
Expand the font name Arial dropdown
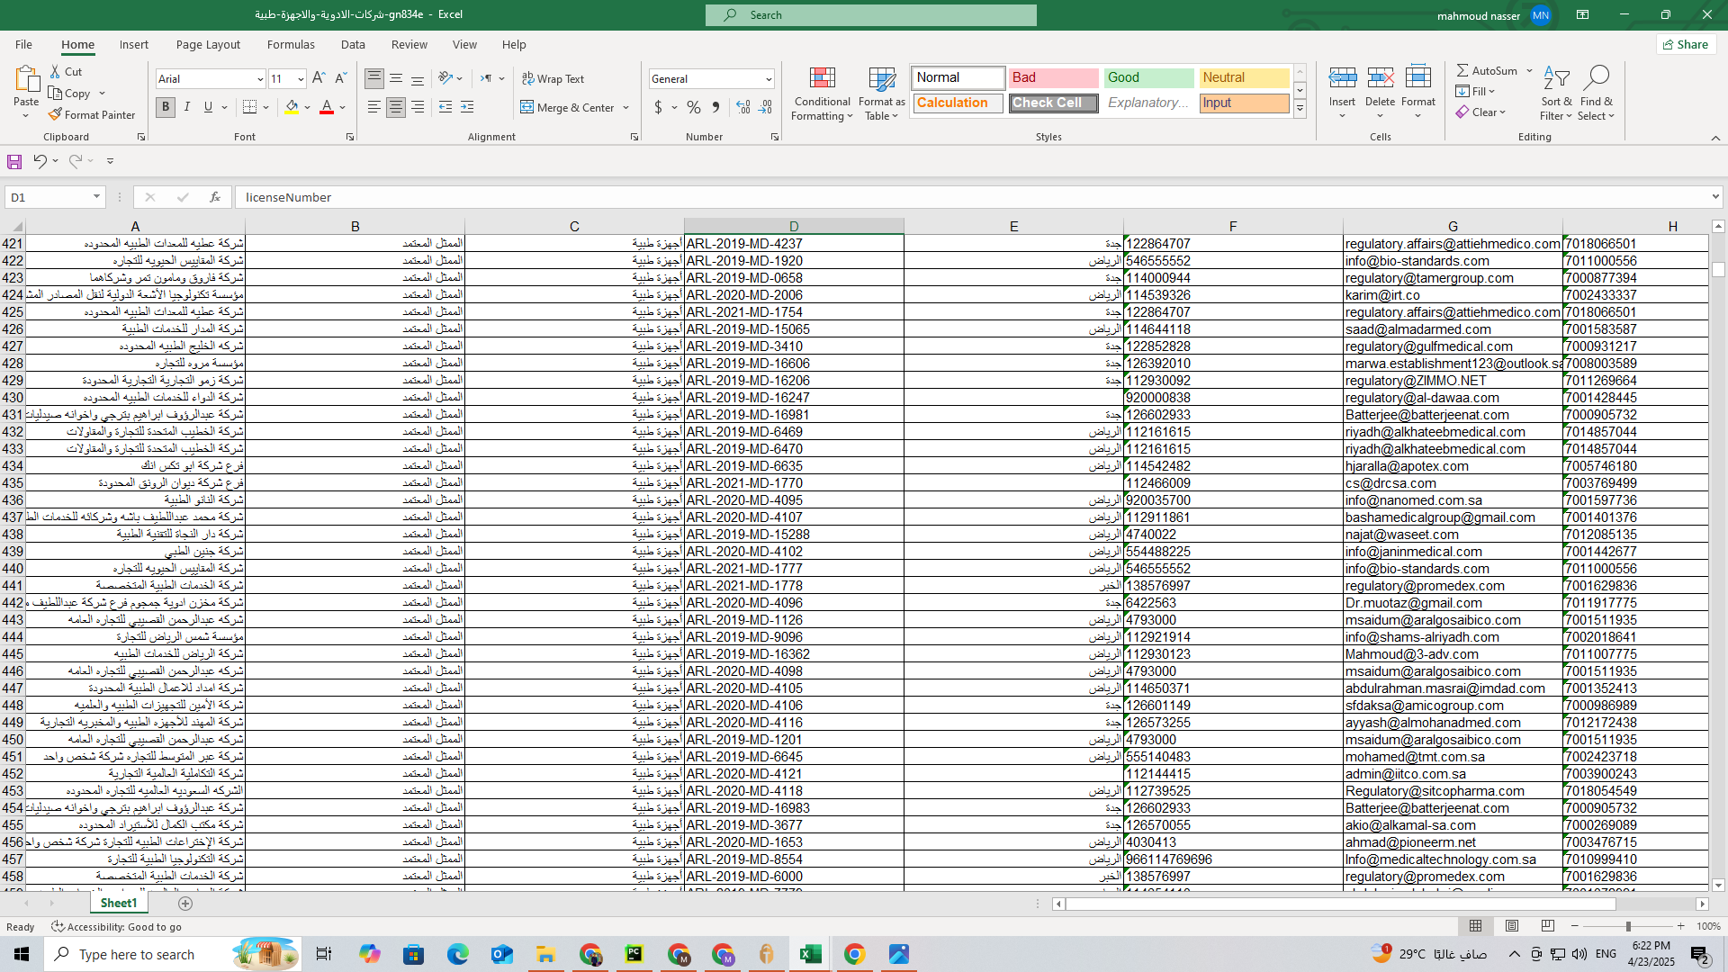(x=260, y=79)
